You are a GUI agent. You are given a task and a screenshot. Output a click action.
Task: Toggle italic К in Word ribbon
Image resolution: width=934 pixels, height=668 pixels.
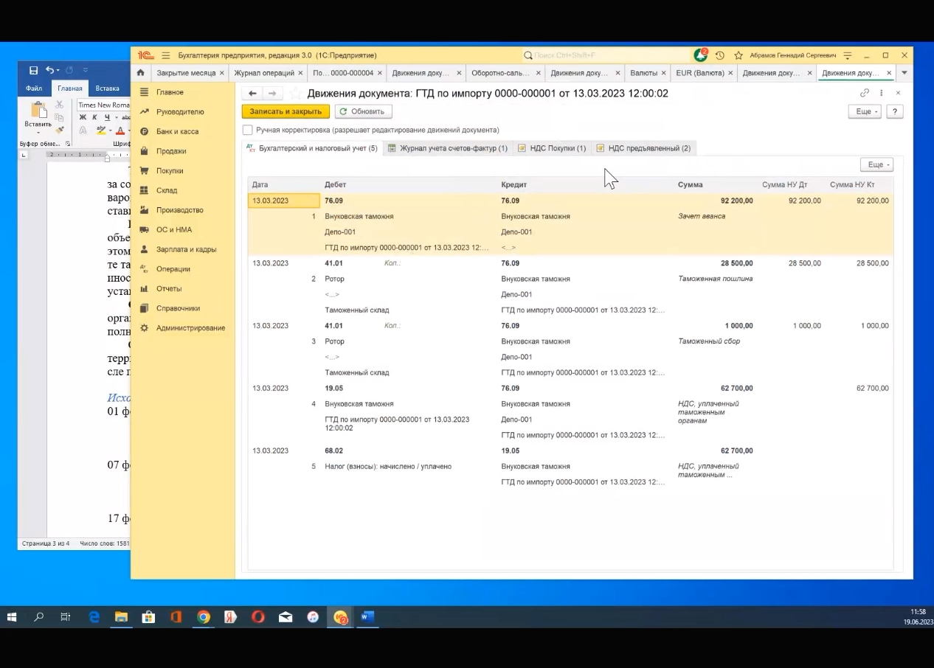click(94, 117)
